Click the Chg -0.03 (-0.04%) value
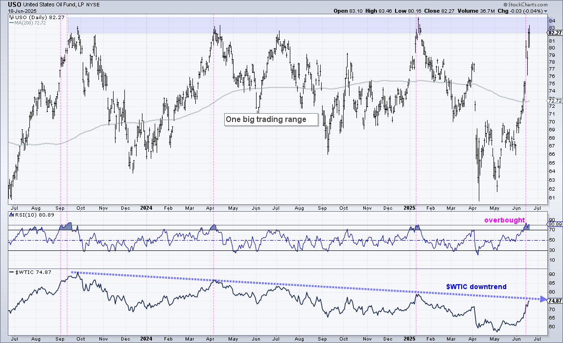Viewport: 563px width, 343px height. pos(520,11)
